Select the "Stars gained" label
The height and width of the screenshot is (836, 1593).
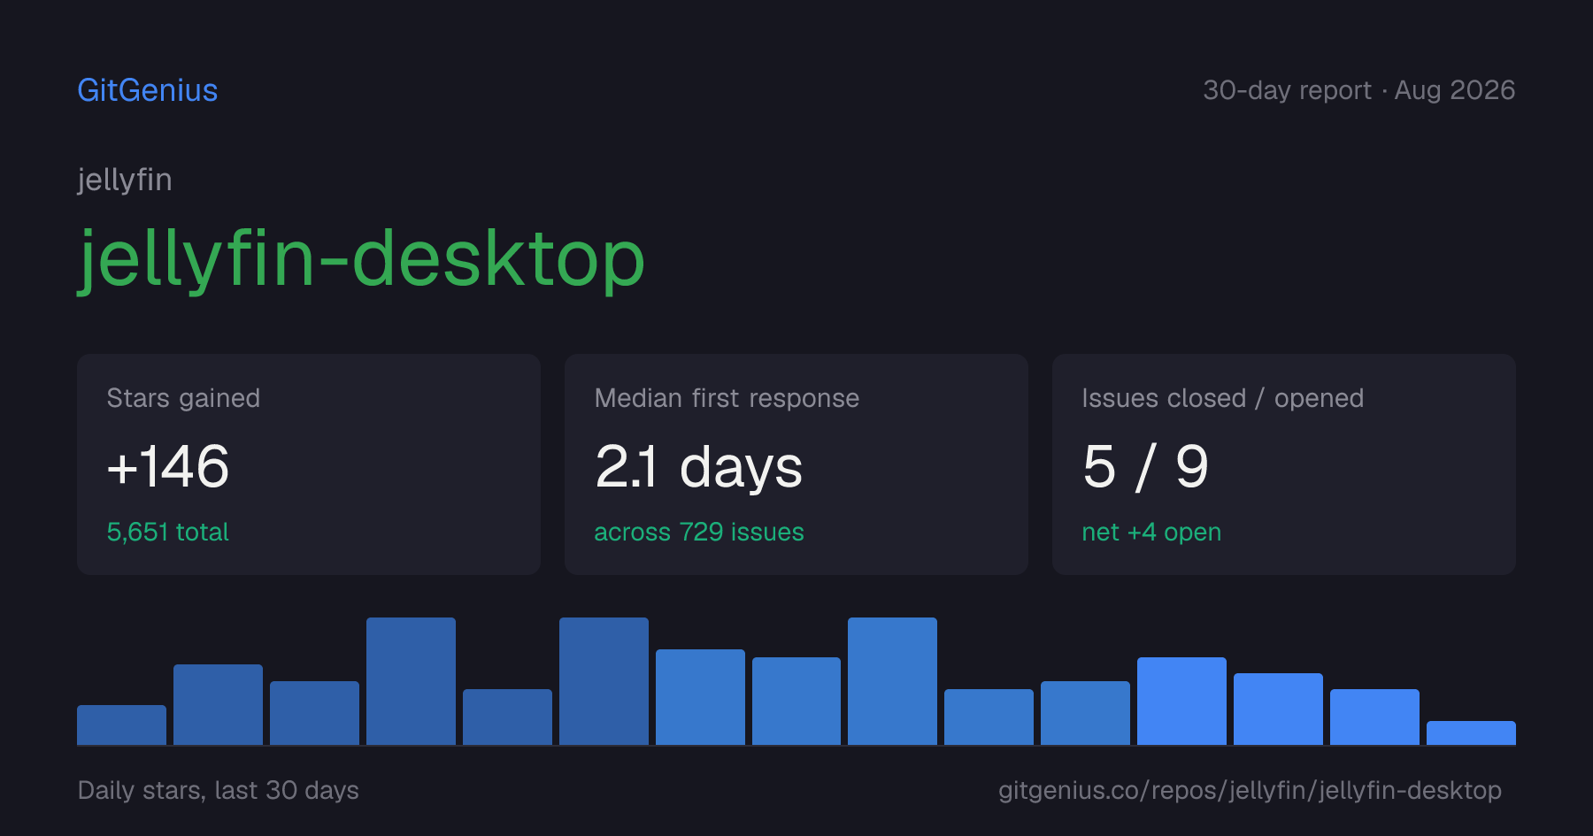[183, 398]
